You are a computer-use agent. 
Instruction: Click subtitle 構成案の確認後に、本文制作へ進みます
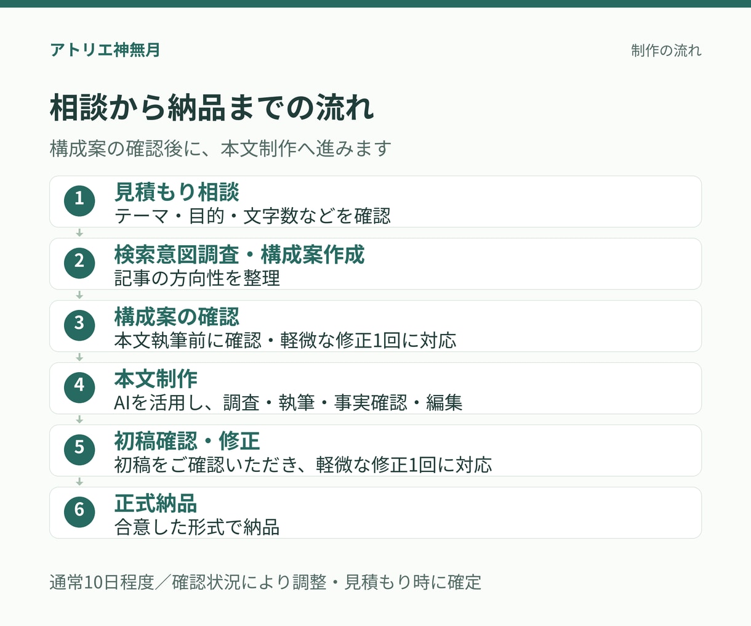pyautogui.click(x=220, y=148)
